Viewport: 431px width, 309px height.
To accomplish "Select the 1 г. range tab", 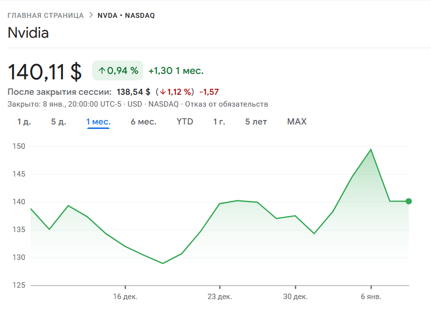I will click(219, 122).
